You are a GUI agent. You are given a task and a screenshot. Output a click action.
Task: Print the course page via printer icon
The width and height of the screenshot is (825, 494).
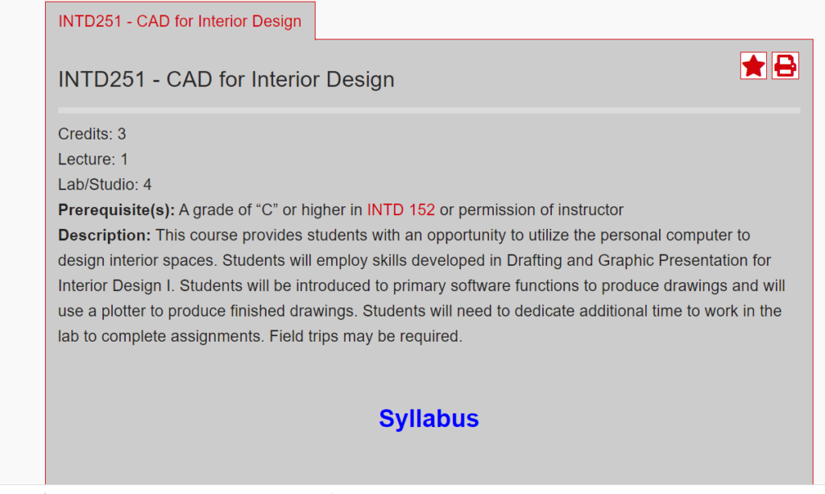point(786,66)
